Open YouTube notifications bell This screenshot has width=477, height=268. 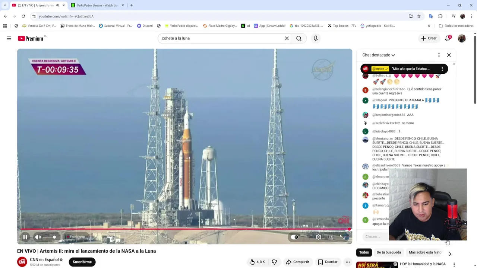[x=448, y=38]
